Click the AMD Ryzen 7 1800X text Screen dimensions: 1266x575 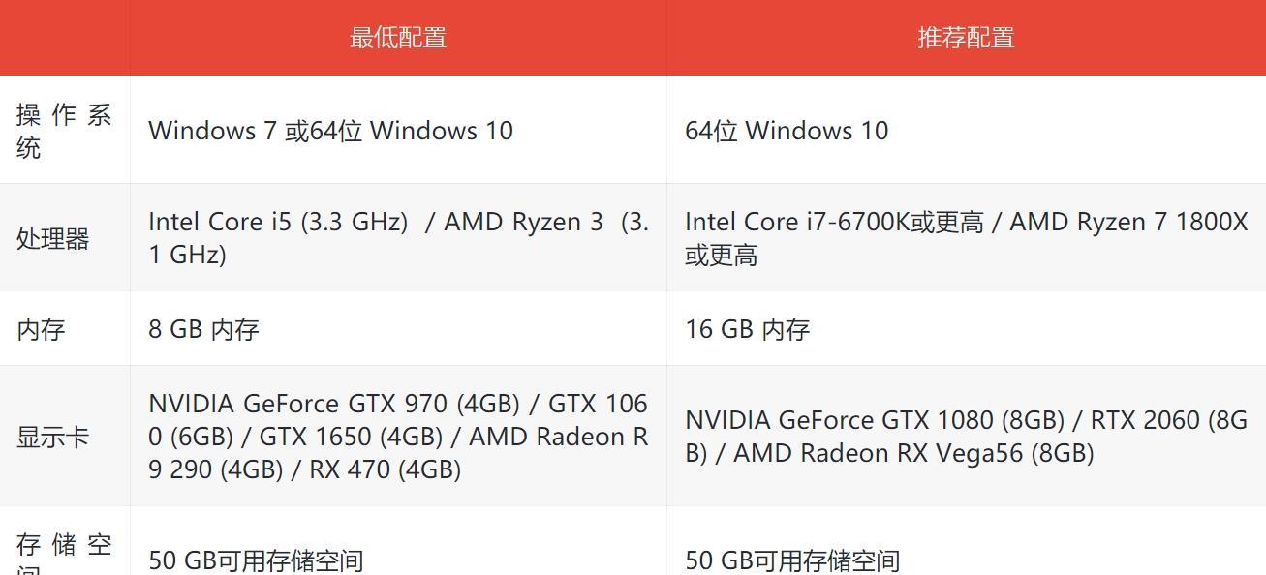1128,223
